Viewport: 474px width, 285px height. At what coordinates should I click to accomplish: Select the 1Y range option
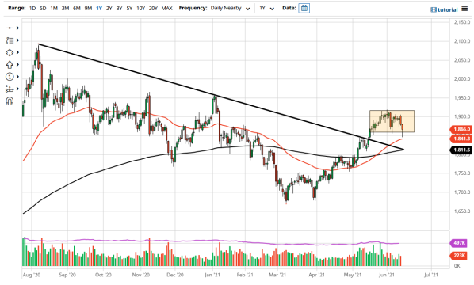pos(99,8)
